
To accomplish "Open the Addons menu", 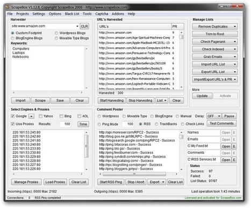I will tap(118, 14).
